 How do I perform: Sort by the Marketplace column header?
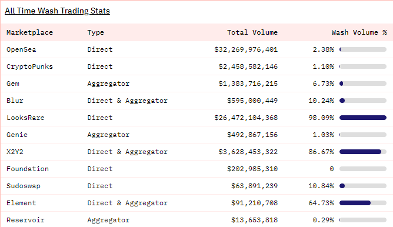pos(29,32)
